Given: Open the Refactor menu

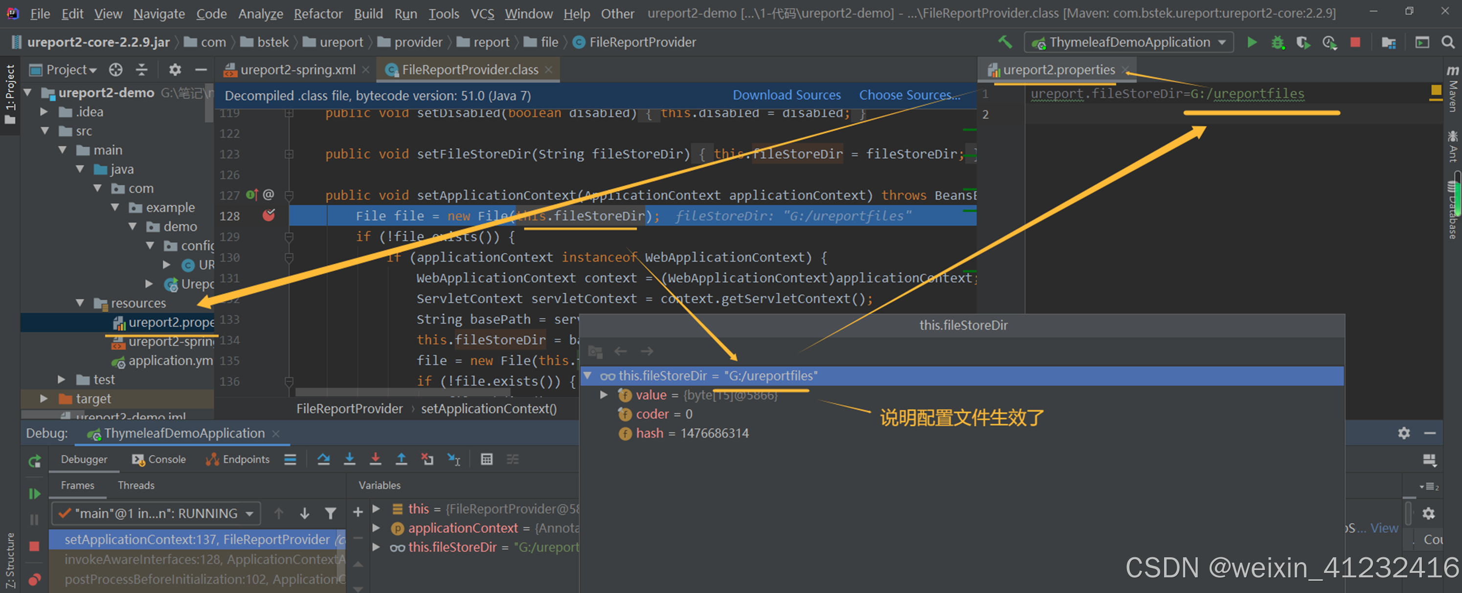Looking at the screenshot, I should point(318,13).
